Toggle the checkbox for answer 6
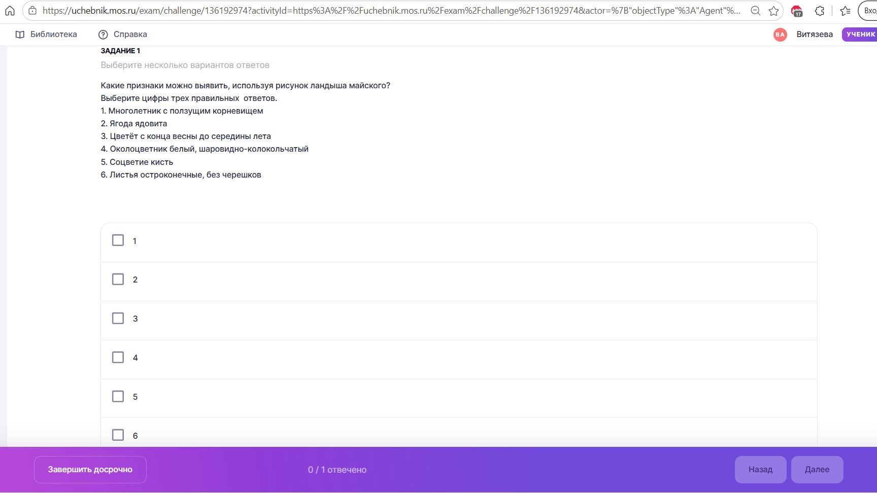877x493 pixels. pos(118,435)
